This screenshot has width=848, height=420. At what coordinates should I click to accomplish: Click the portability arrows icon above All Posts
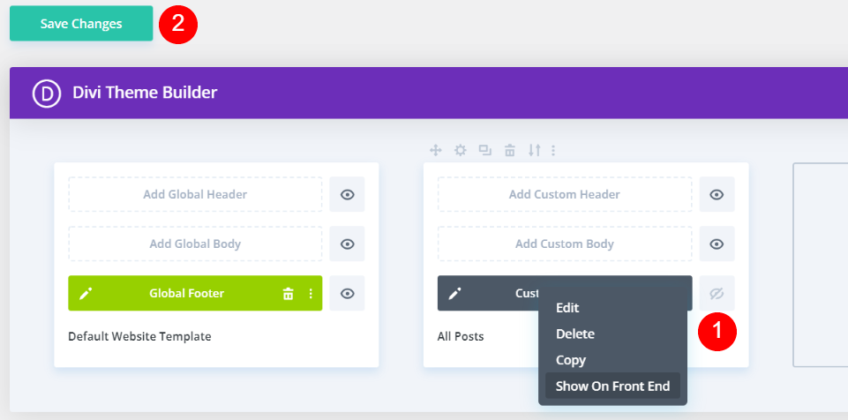click(535, 150)
